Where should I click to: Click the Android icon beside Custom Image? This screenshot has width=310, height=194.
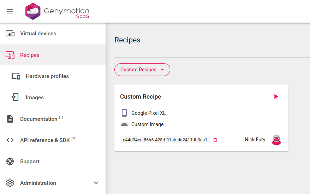[x=124, y=124]
